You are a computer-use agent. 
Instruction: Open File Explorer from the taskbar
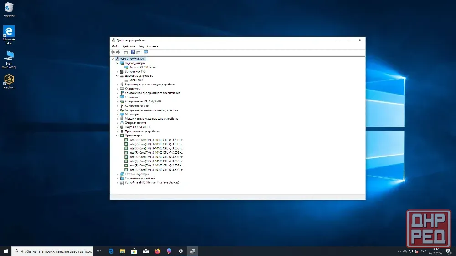(x=122, y=251)
